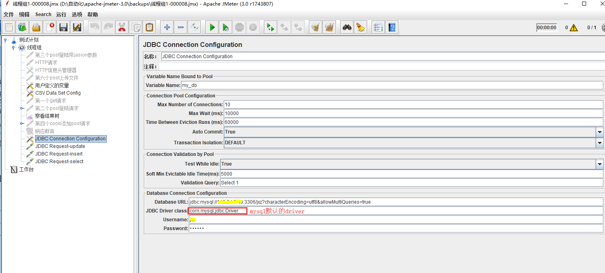Image resolution: width=605 pixels, height=273 pixels.
Task: Select JDBC Request-select in the tree
Action: tap(59, 162)
